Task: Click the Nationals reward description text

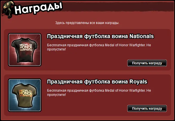Action: pos(99,47)
